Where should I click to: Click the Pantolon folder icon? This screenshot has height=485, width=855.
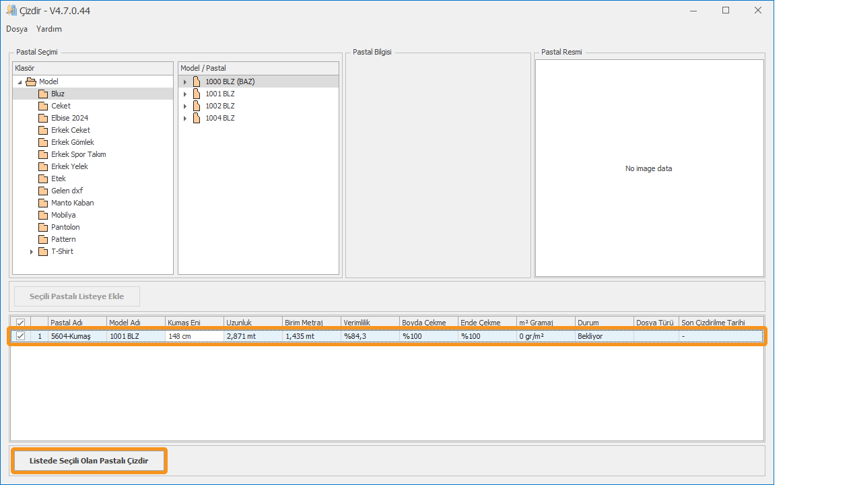(43, 227)
